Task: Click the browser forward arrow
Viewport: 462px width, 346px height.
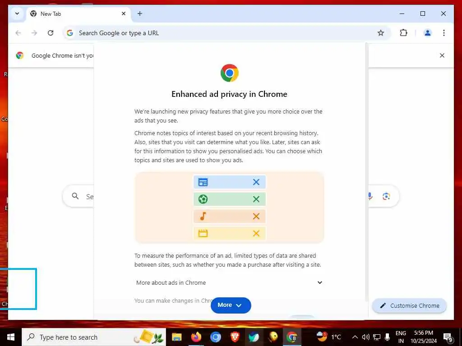Action: pyautogui.click(x=34, y=33)
